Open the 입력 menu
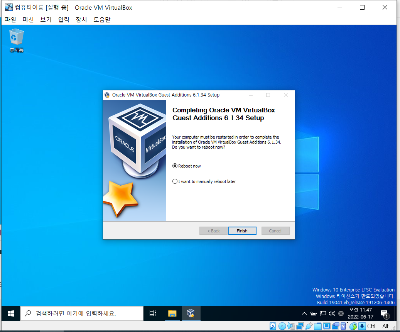 (x=64, y=20)
